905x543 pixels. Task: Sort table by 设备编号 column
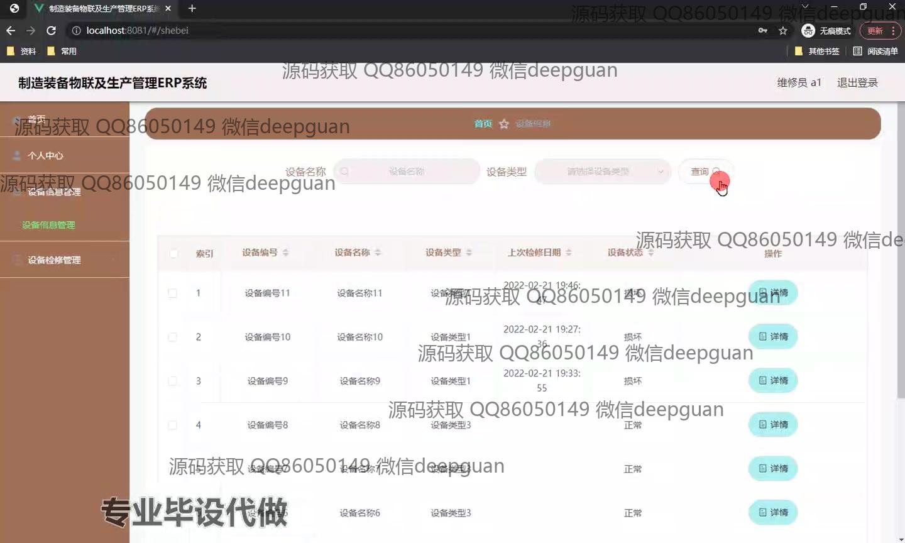[285, 253]
